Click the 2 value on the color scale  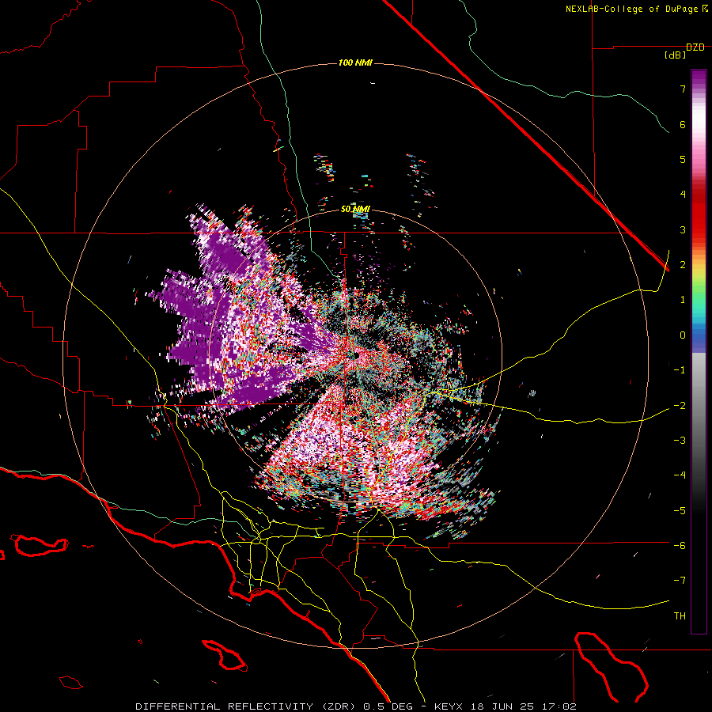click(683, 265)
